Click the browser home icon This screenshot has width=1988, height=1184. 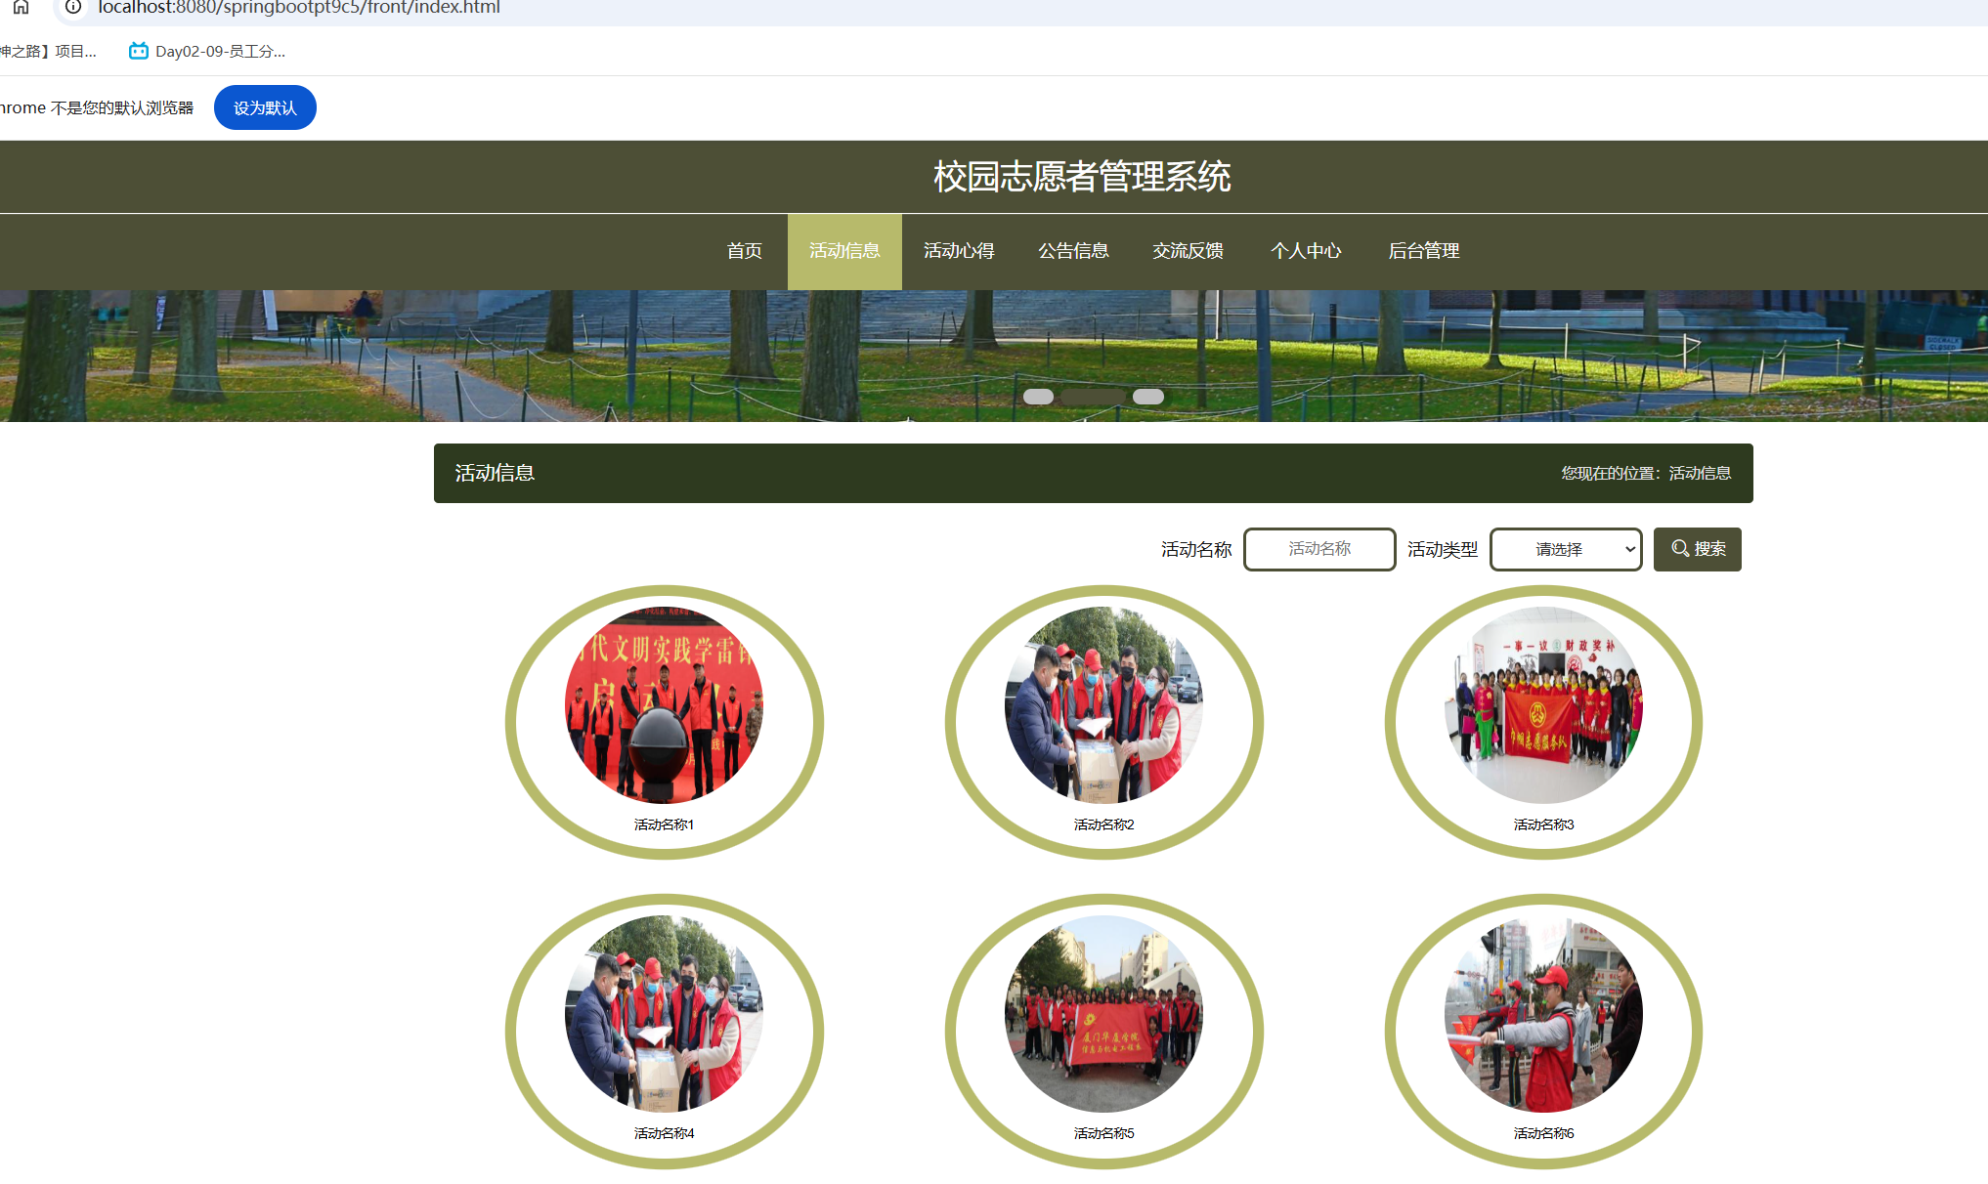coord(21,7)
